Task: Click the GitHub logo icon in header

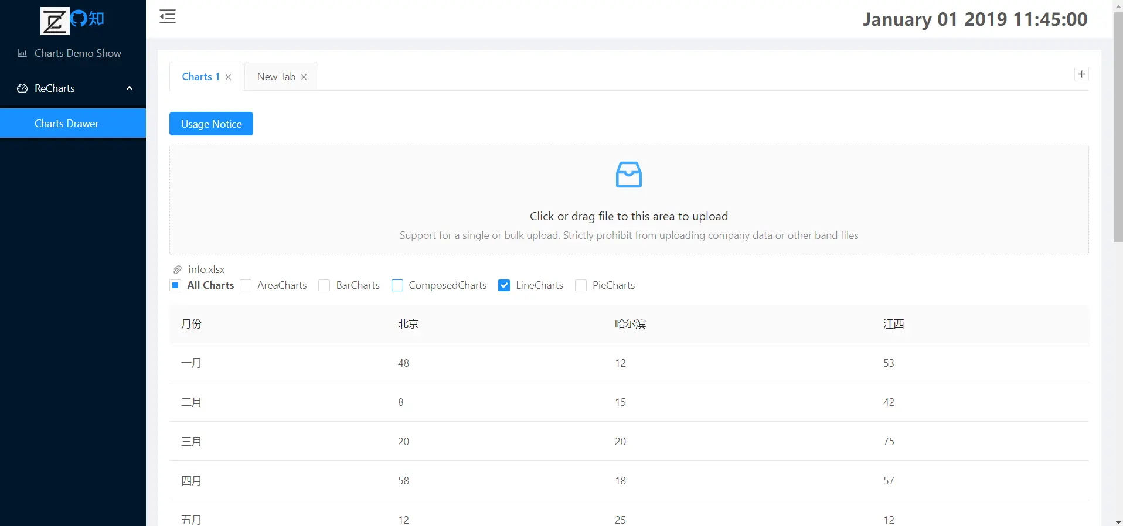Action: (x=79, y=18)
